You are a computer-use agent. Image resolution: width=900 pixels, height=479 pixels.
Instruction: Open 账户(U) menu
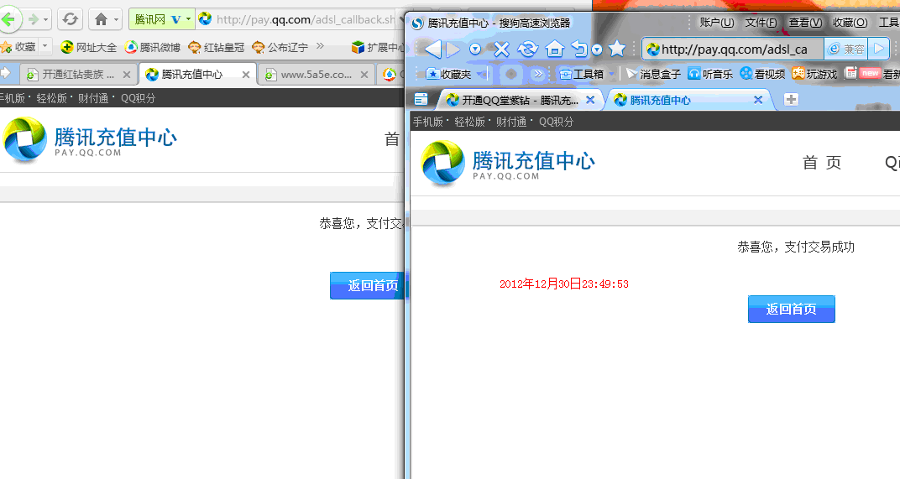pyautogui.click(x=716, y=23)
